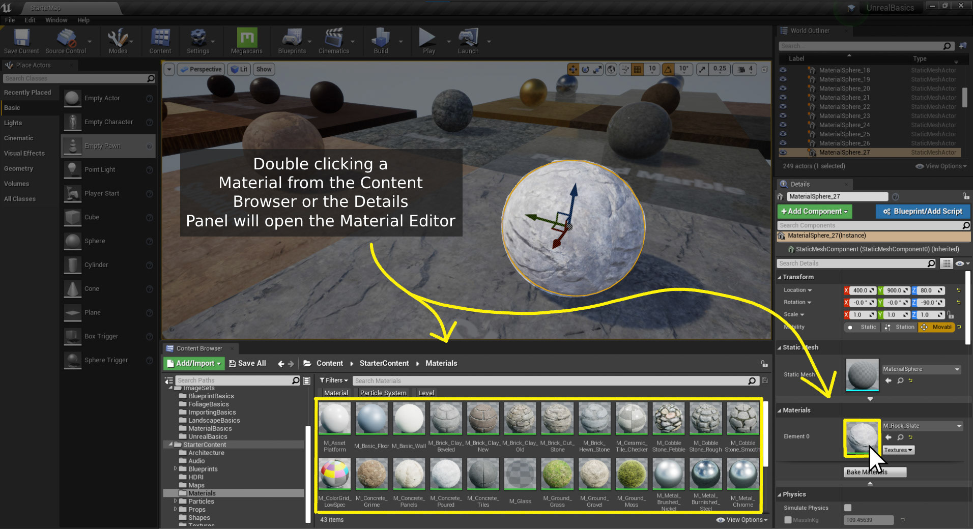Click the Add Component button
This screenshot has height=529, width=973.
pyautogui.click(x=815, y=211)
